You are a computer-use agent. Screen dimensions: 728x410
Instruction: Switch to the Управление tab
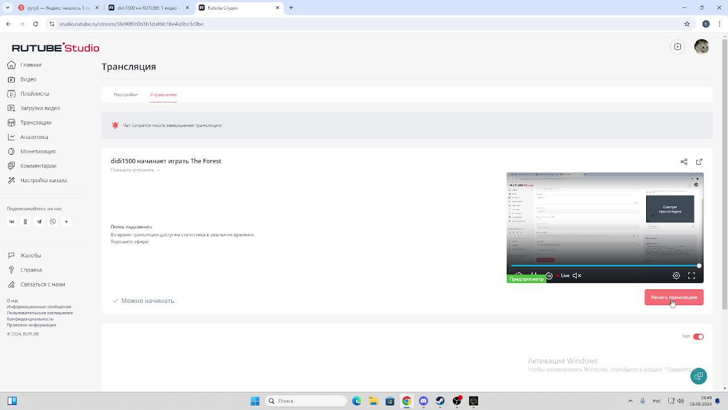pyautogui.click(x=163, y=95)
